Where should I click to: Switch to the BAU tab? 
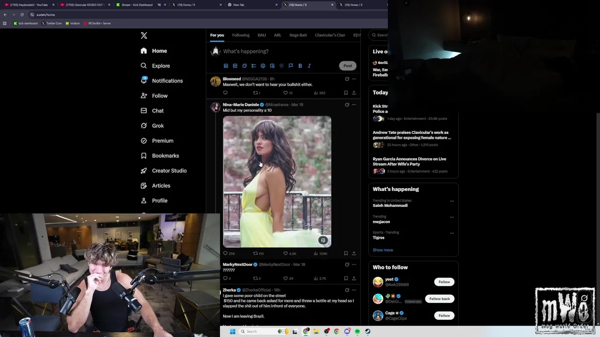click(x=262, y=35)
